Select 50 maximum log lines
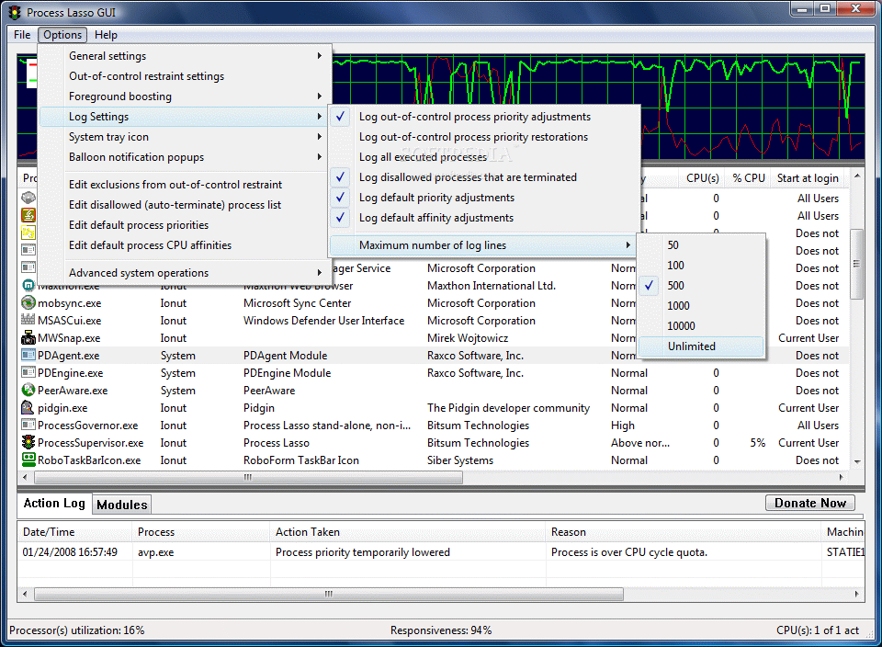 701,245
